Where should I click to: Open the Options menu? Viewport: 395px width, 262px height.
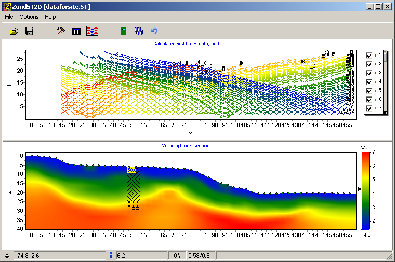pos(29,17)
